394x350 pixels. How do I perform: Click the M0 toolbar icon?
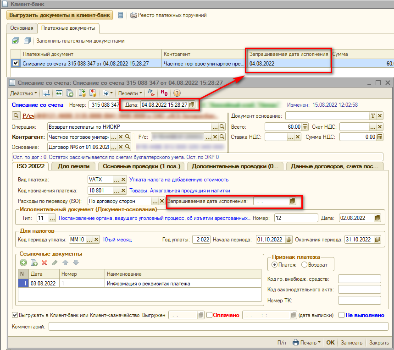[x=164, y=93]
